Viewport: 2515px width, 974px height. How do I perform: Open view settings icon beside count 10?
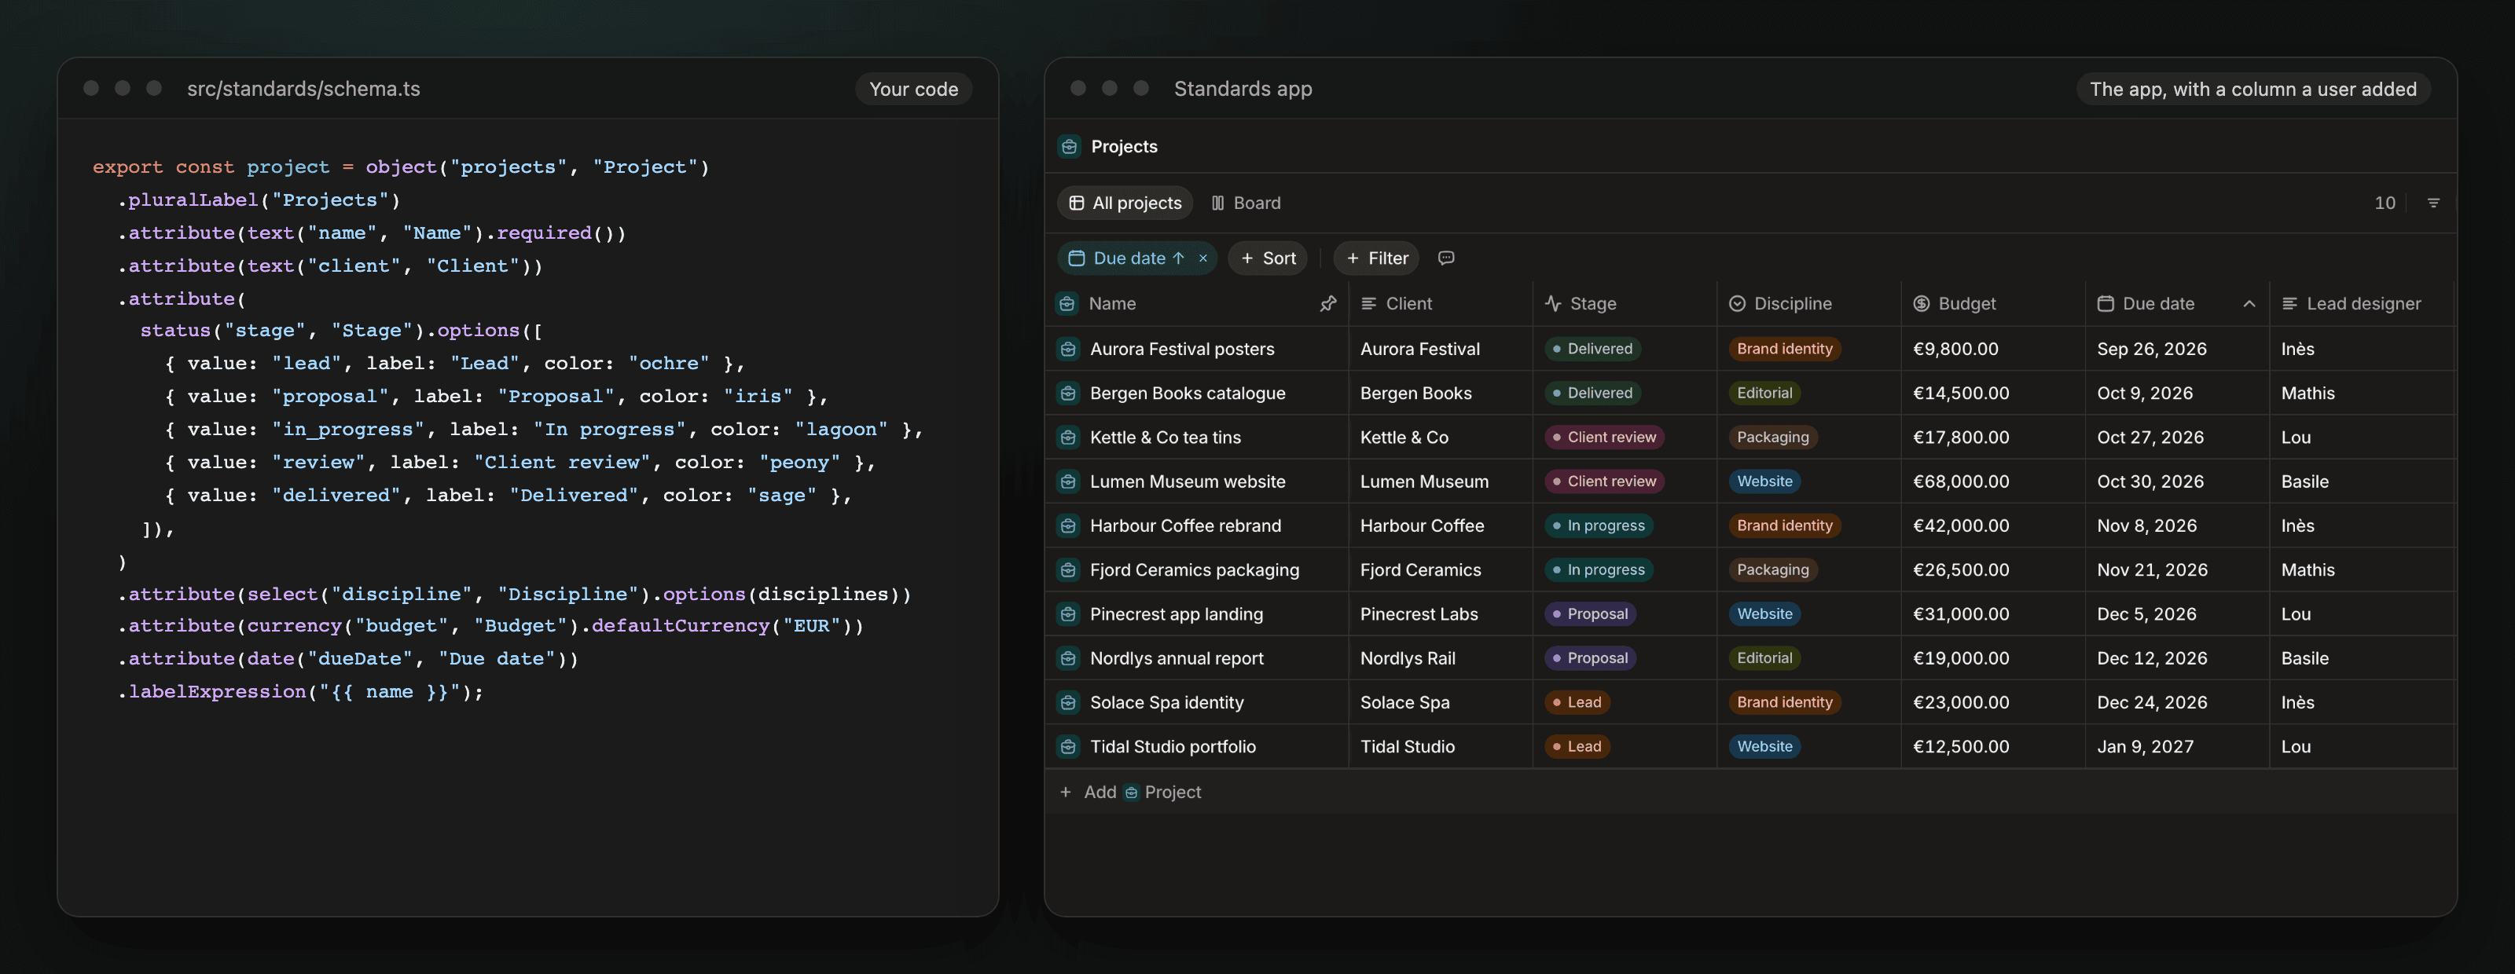(2433, 203)
